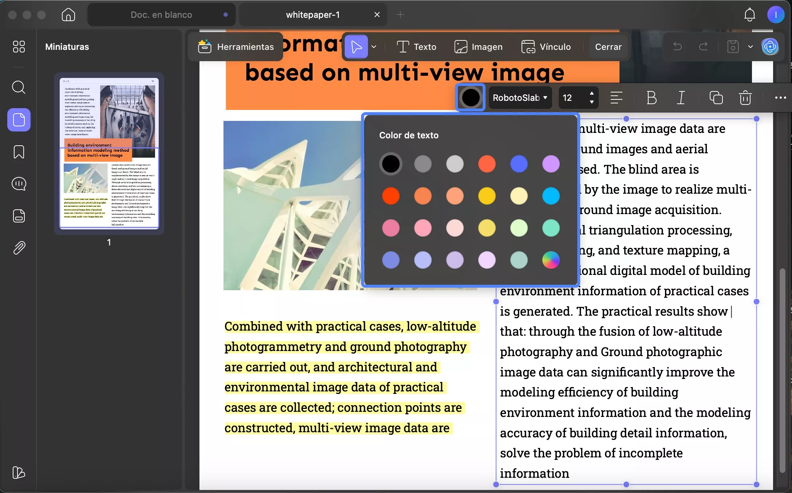Click the architecture image in document
The height and width of the screenshot is (493, 792).
coord(293,205)
